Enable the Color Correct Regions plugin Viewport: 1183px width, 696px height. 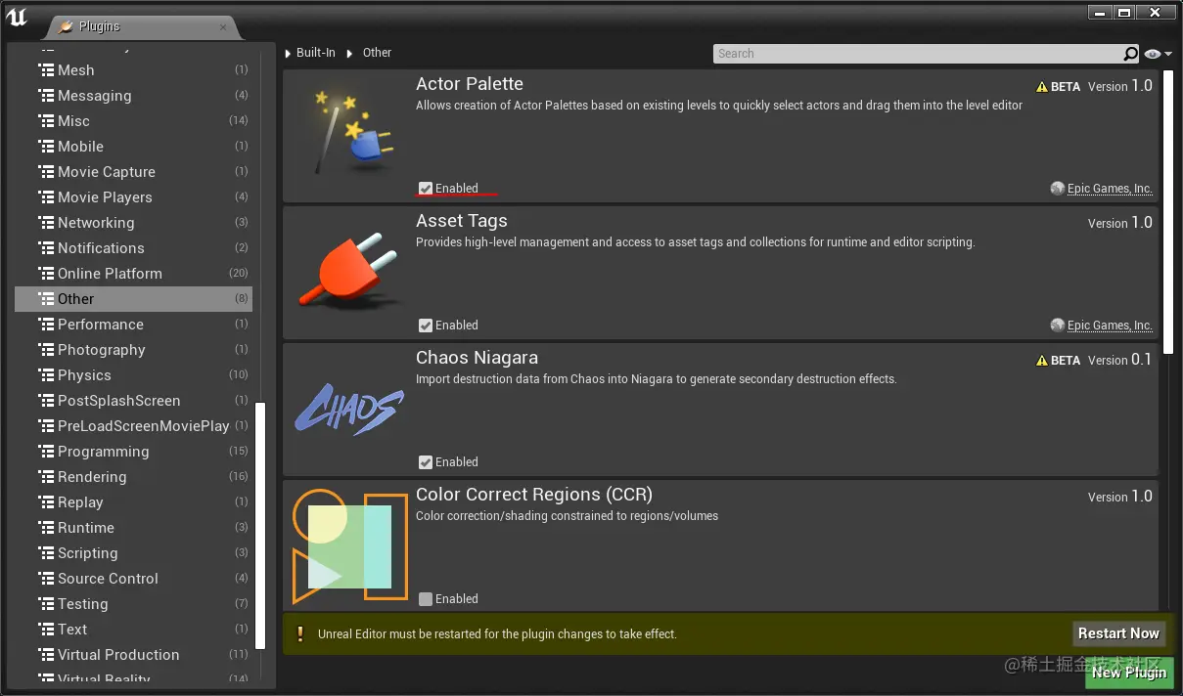(426, 599)
